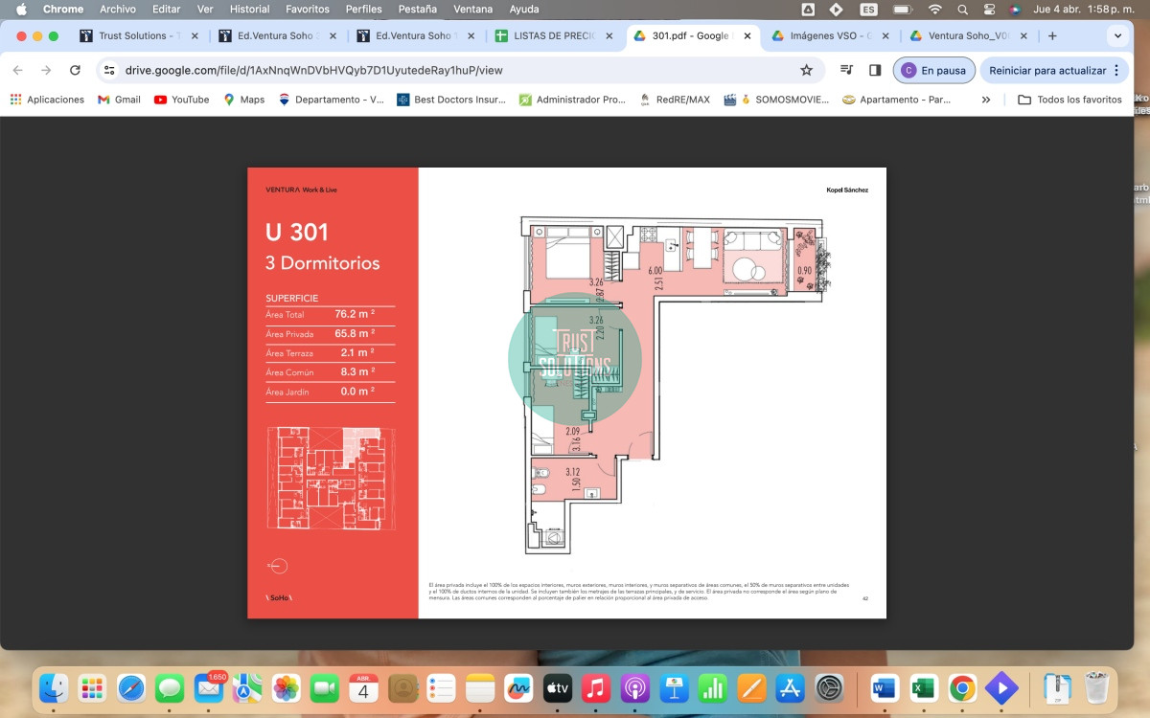Click the floor plan page of U 301

tap(652, 393)
